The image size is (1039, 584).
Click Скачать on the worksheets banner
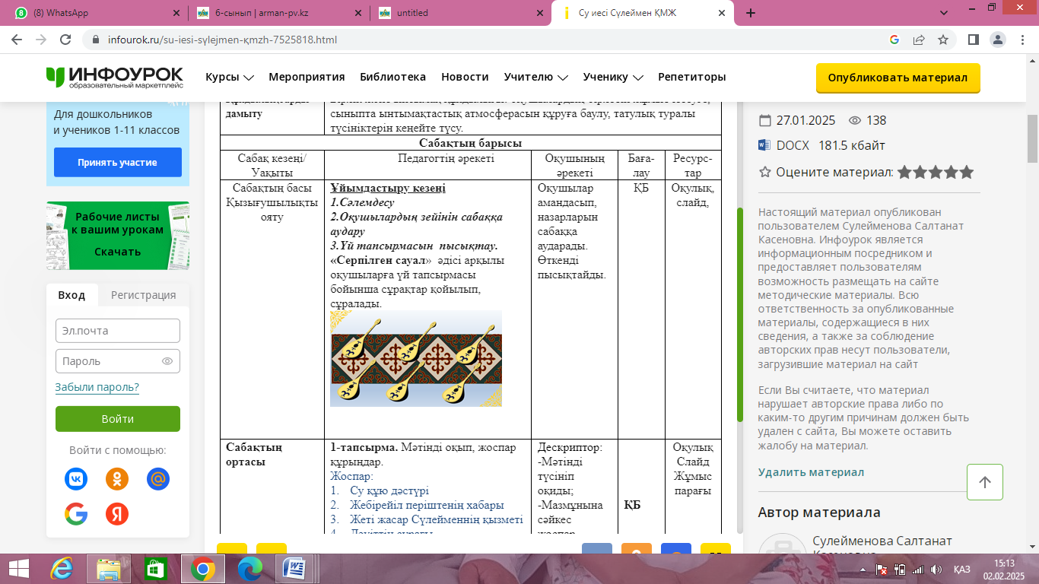(117, 252)
